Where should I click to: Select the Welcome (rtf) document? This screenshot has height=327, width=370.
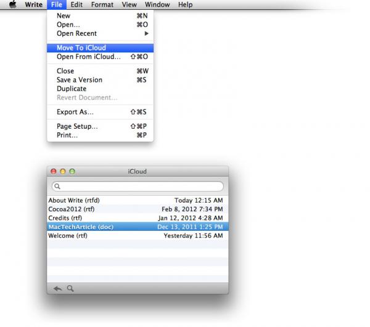pyautogui.click(x=138, y=236)
